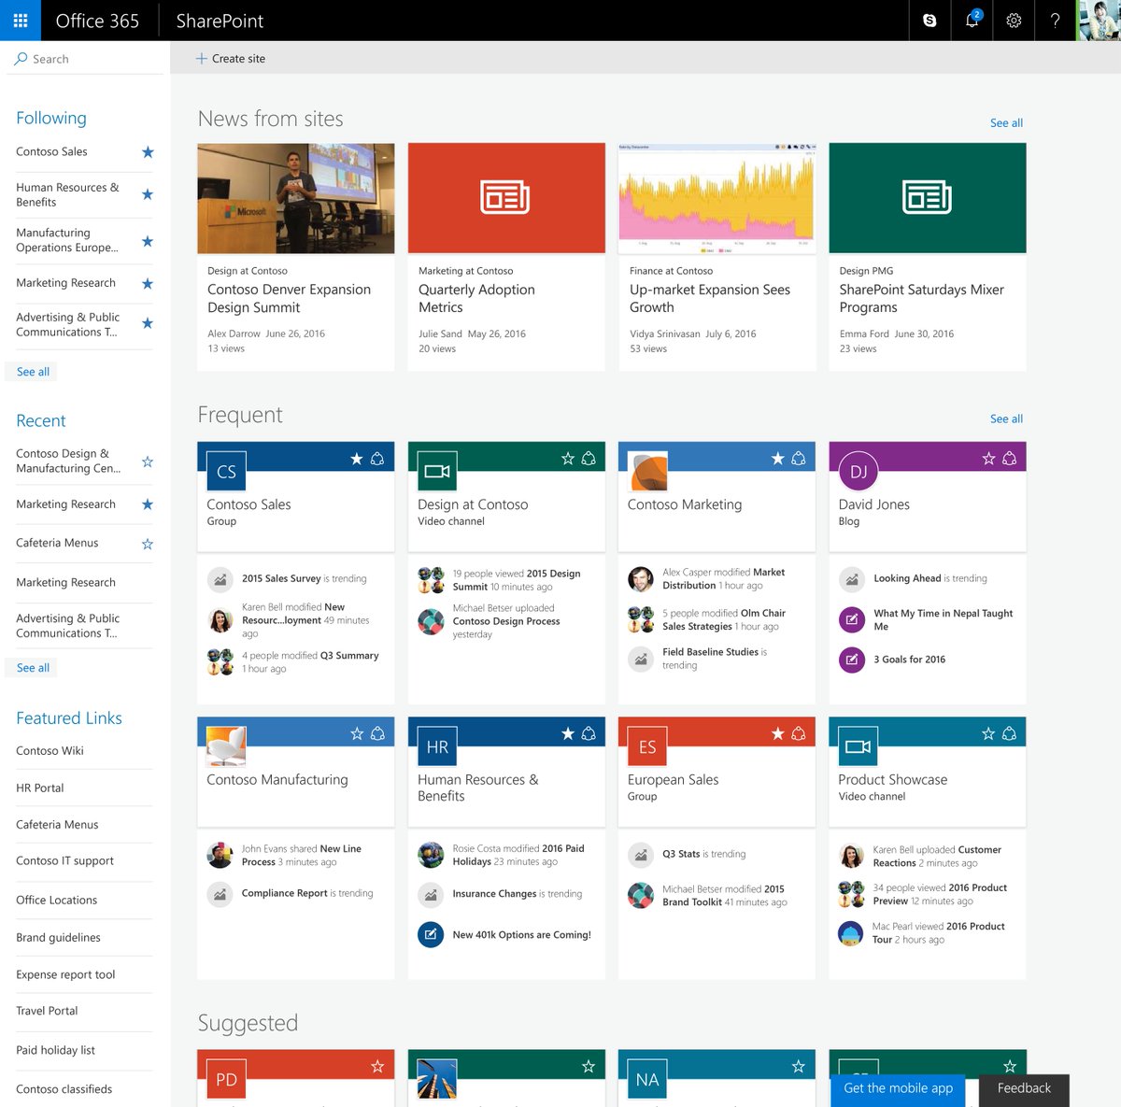Click the SharePoint header title
This screenshot has height=1107, width=1121.
pos(220,21)
